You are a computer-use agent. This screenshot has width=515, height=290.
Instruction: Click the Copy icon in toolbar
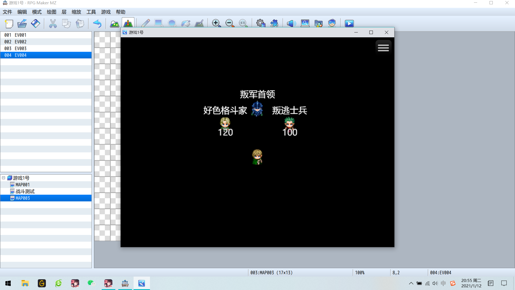[x=66, y=24]
